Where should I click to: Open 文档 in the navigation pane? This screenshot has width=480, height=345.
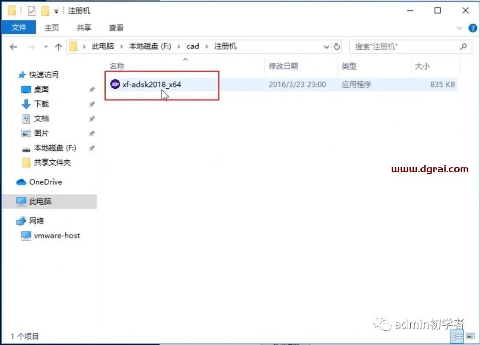click(x=41, y=119)
